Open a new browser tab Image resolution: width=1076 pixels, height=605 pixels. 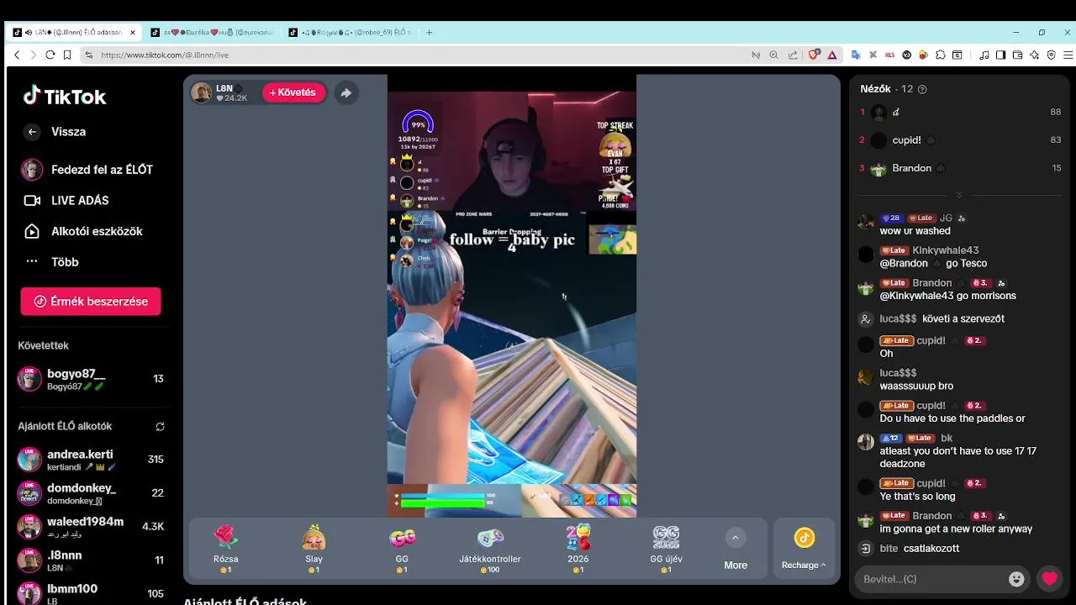429,33
